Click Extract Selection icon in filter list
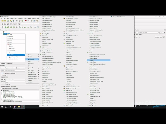The image size is (166, 124). coord(40,104)
